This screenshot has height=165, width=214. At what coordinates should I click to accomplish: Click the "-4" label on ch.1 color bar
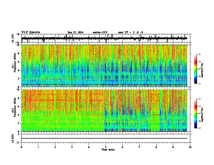(x=199, y=62)
